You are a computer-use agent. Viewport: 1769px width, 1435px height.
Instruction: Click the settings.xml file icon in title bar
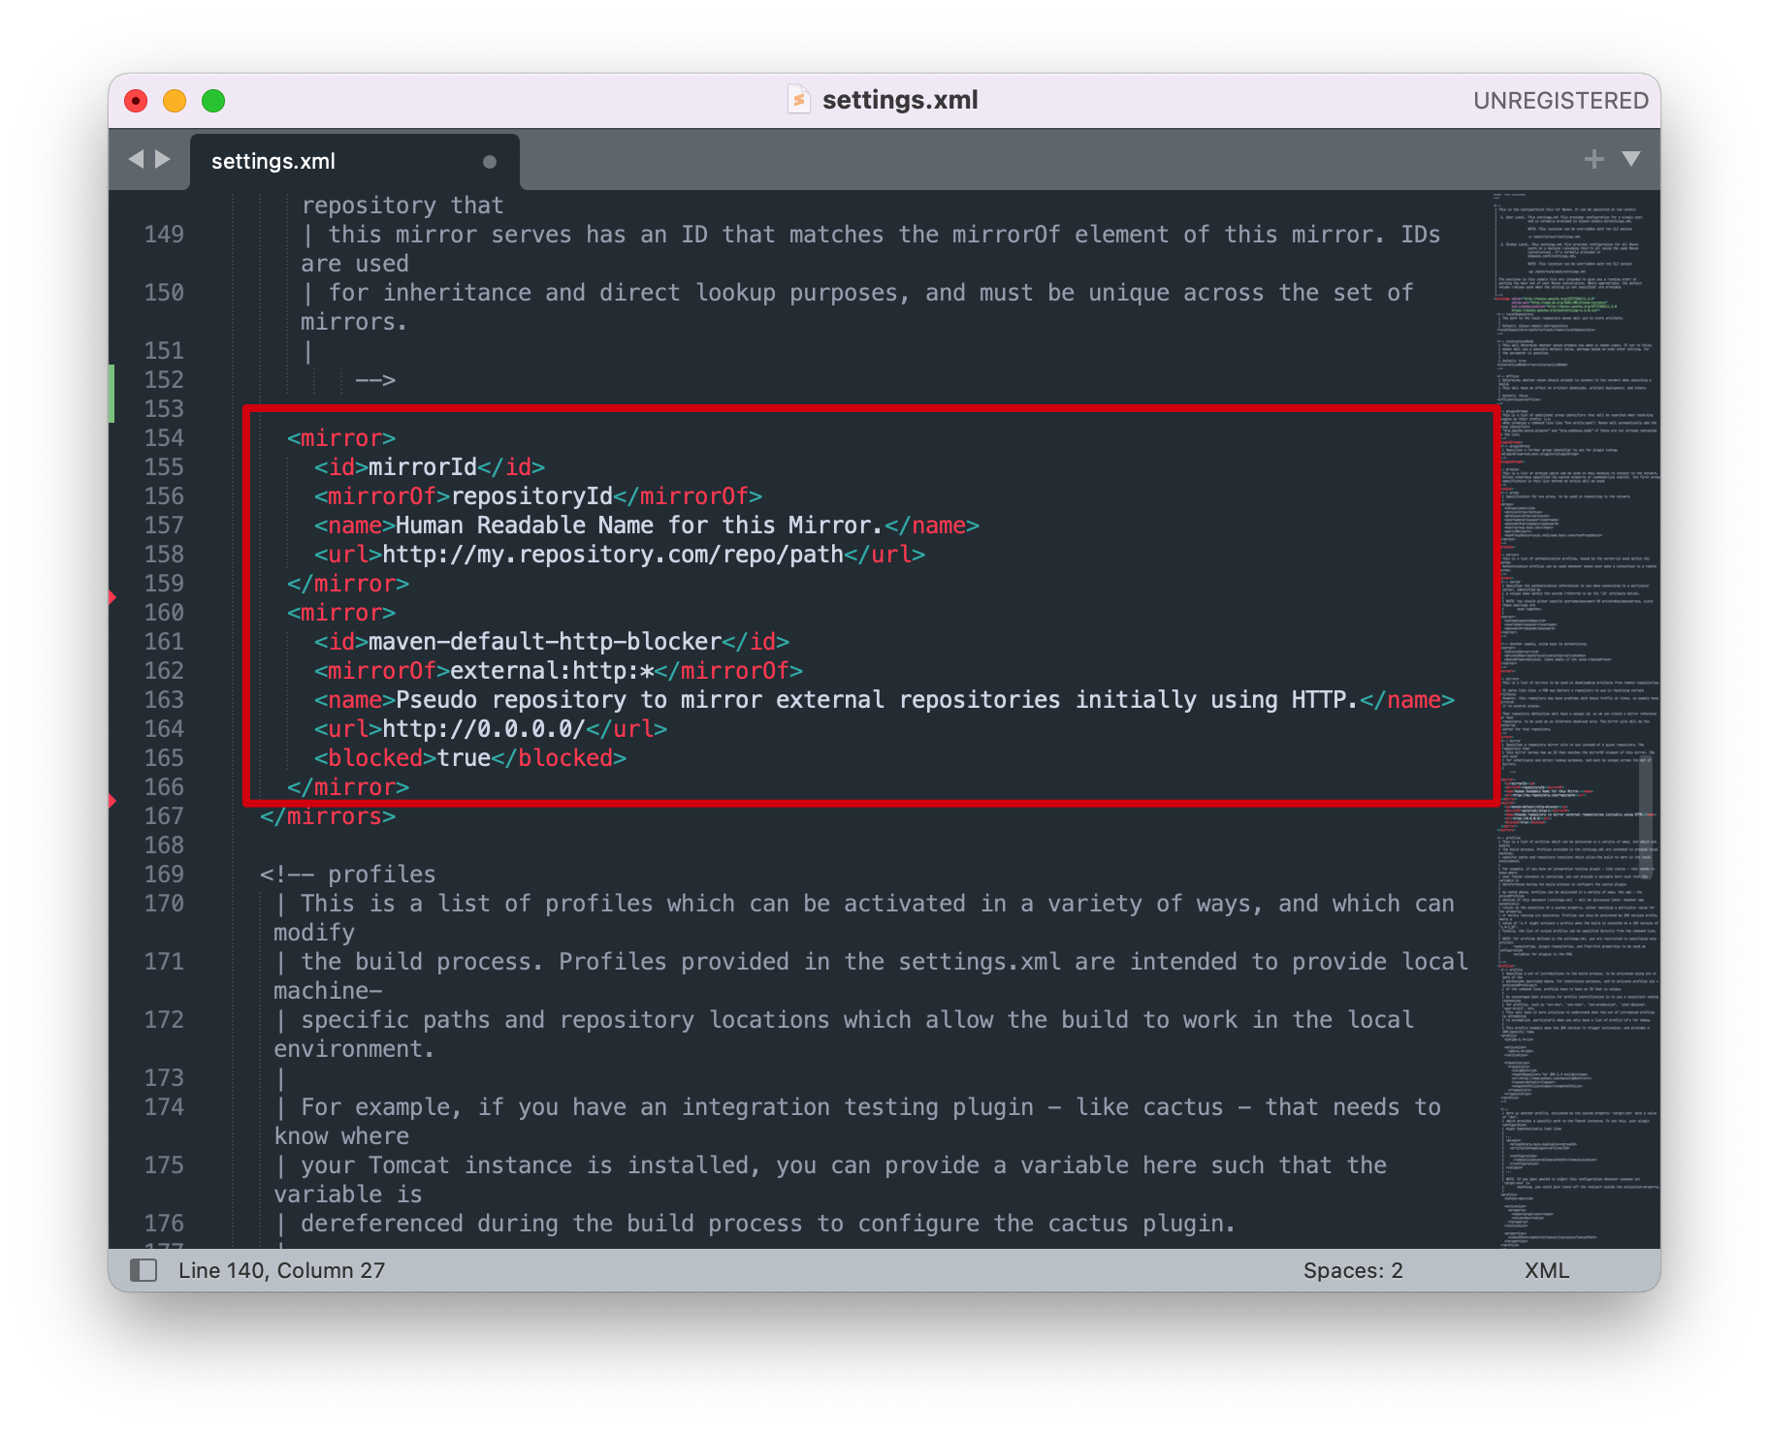click(x=798, y=100)
